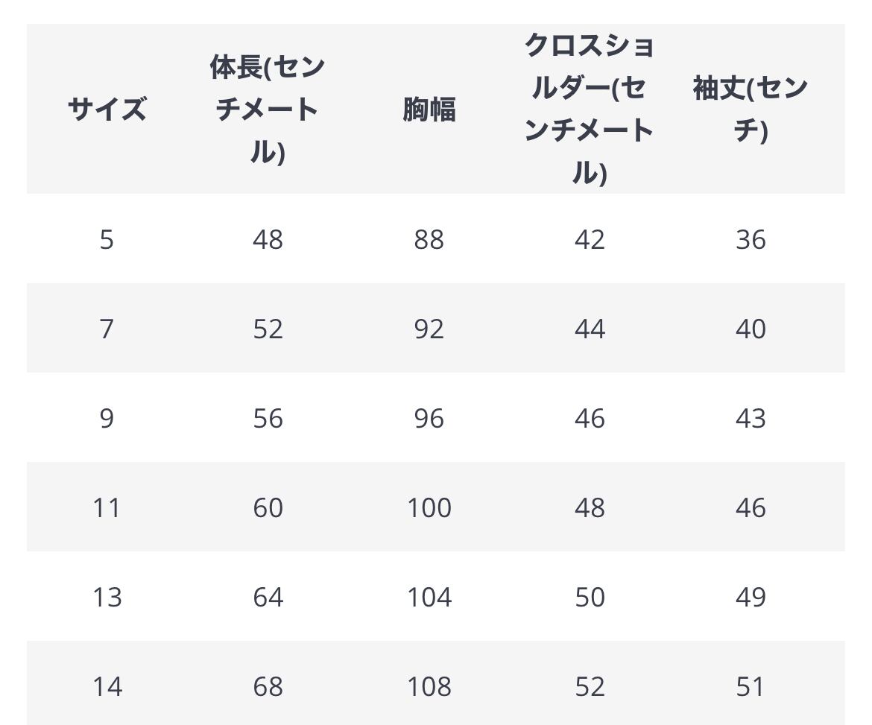Click the 袖丈 column header

[751, 109]
